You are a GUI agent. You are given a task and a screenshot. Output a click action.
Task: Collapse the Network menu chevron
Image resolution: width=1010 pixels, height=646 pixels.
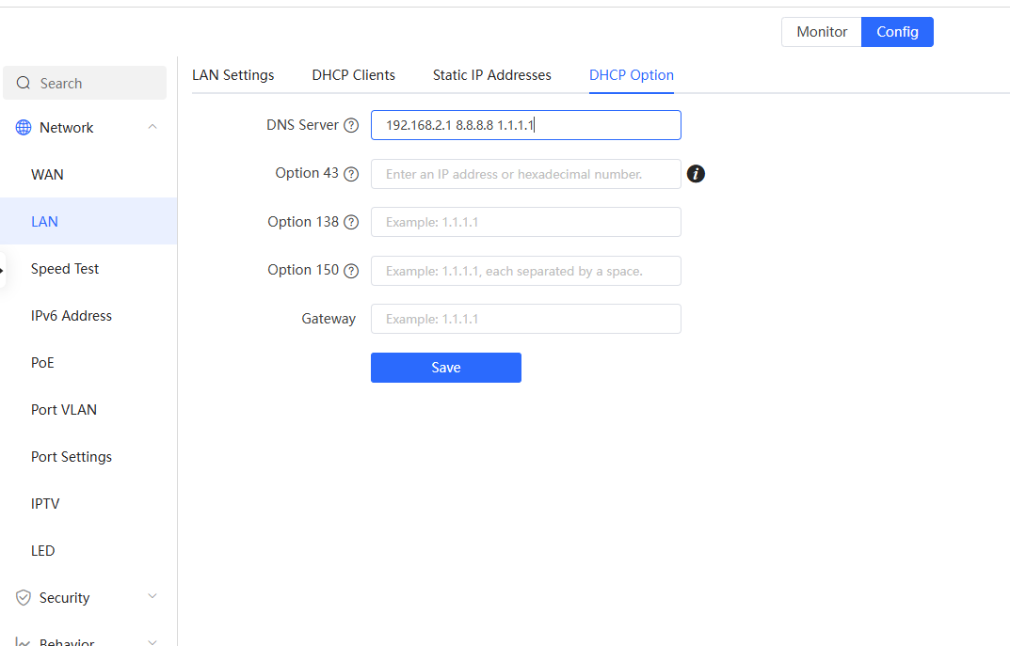pyautogui.click(x=152, y=127)
